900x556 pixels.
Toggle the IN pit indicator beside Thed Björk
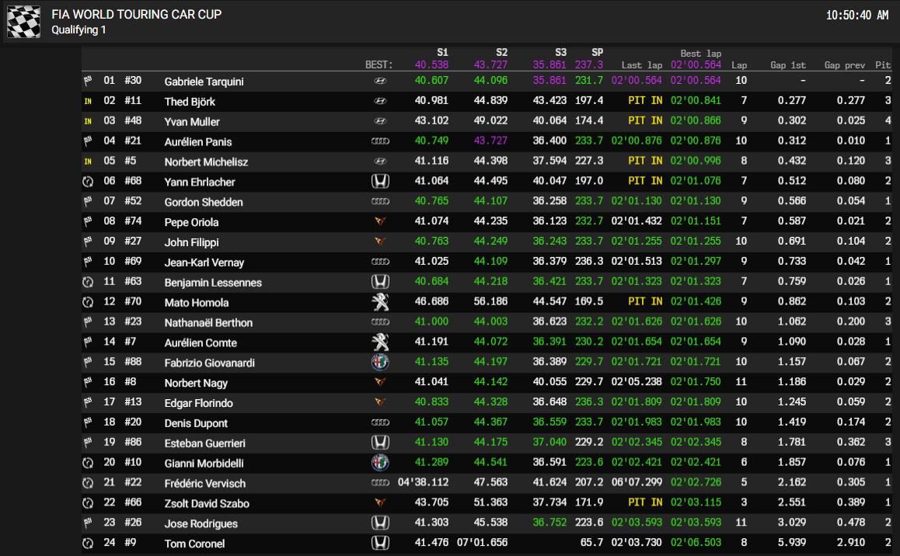click(x=87, y=100)
